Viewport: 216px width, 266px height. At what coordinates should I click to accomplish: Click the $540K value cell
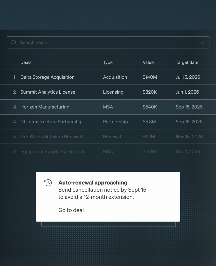(150, 107)
